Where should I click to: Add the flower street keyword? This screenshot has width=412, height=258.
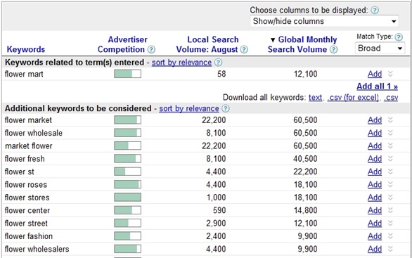tap(375, 224)
